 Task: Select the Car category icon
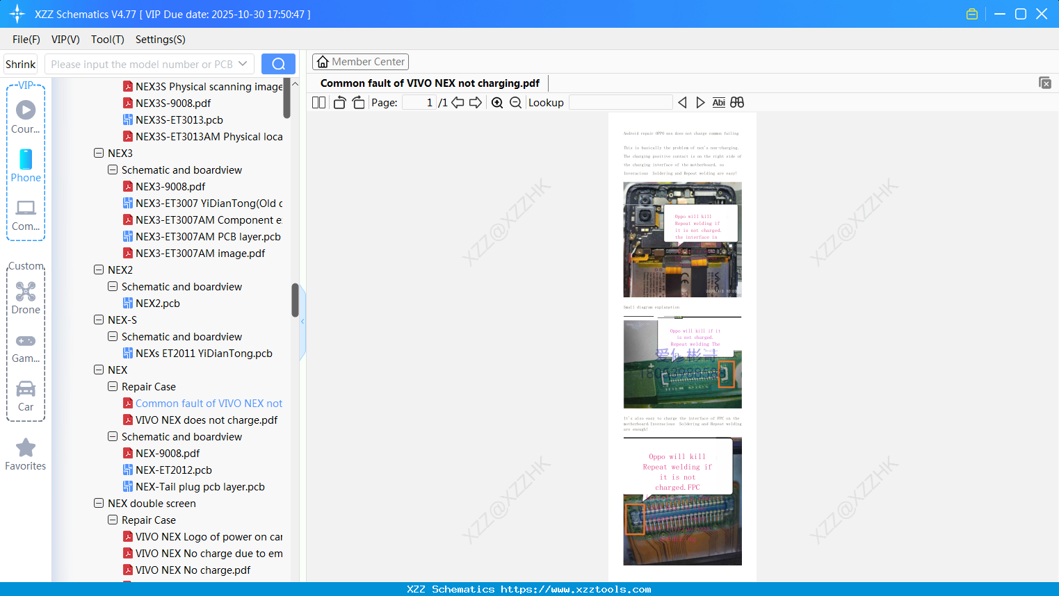coord(26,396)
